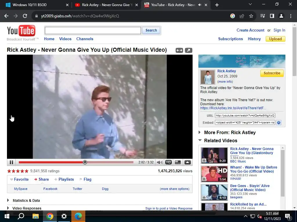Open the Home menu link

(49, 39)
